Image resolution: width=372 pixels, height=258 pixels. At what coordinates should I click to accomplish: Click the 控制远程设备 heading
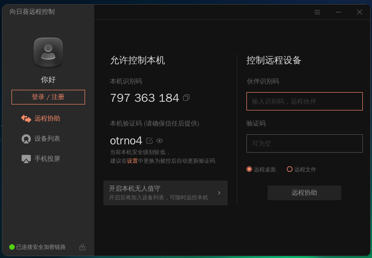[274, 60]
